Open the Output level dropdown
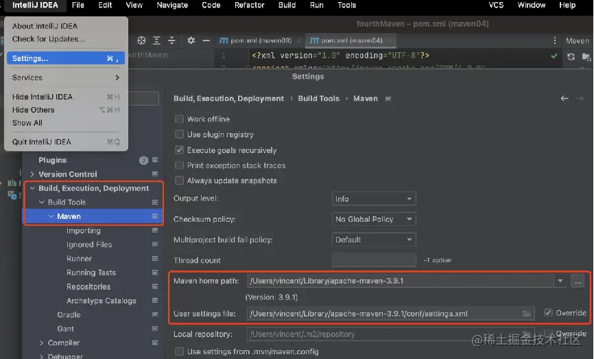This screenshot has height=359, width=594. coord(374,198)
